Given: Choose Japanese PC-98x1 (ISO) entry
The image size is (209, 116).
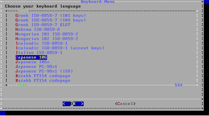Looking at the screenshot, I should [x=44, y=71].
